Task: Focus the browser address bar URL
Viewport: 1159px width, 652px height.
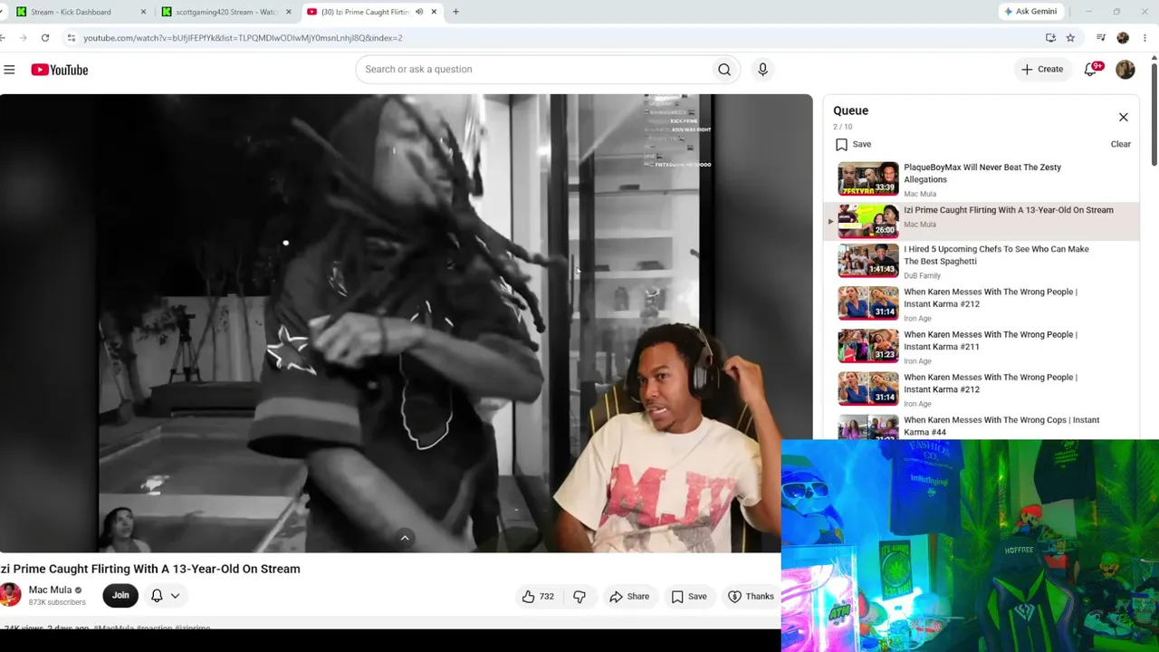Action: pos(243,38)
